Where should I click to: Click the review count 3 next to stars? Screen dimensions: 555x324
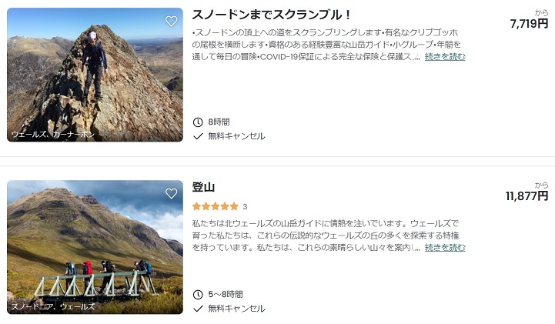coord(245,206)
